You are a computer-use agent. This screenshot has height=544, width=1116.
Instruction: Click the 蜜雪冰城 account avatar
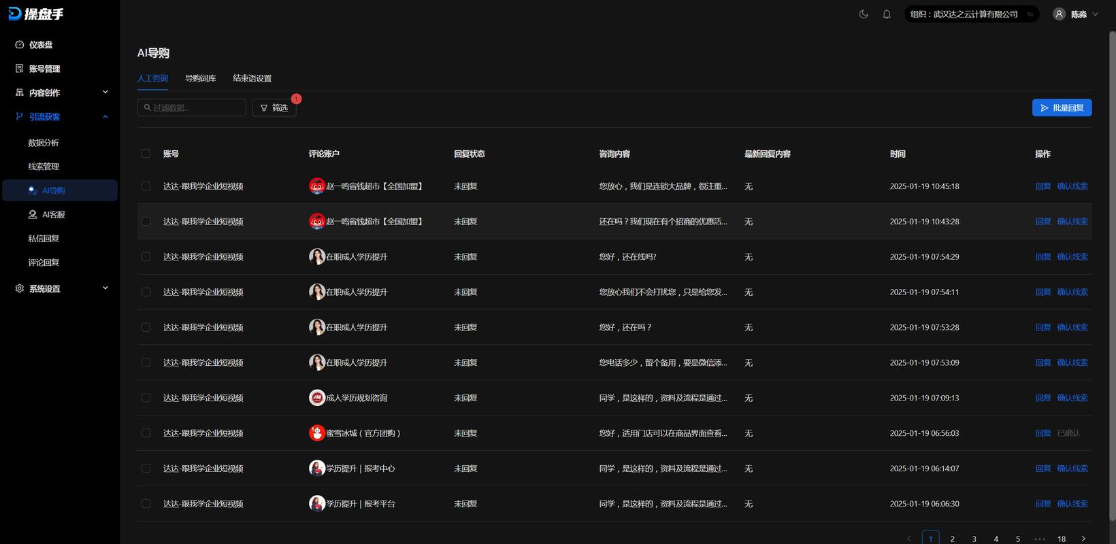(x=317, y=433)
